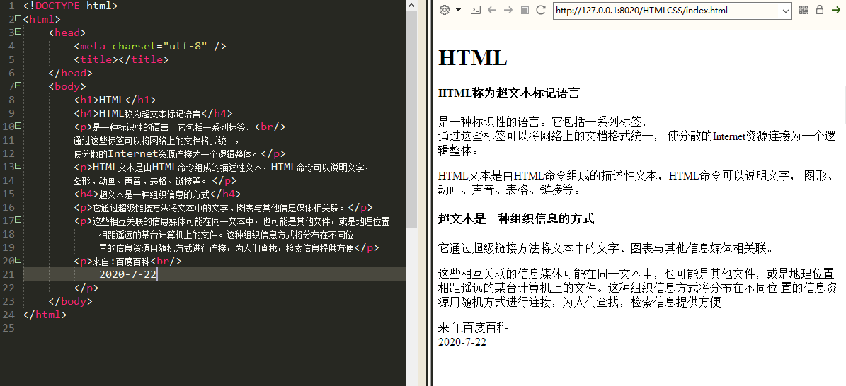Click line number 25 in the gutter
The image size is (846, 386).
[8, 328]
